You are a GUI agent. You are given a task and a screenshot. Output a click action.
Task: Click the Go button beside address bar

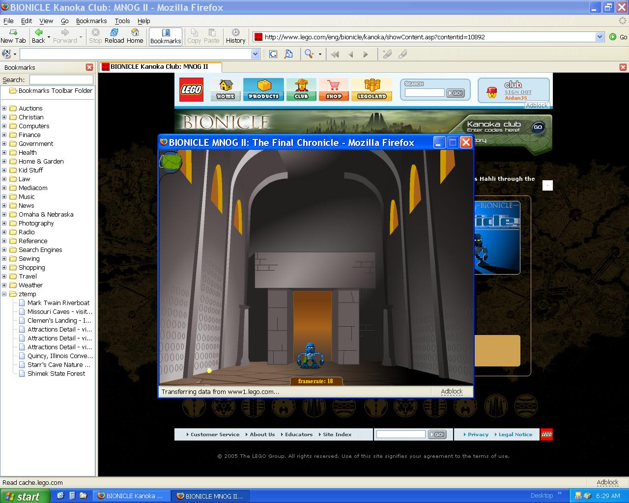[618, 37]
